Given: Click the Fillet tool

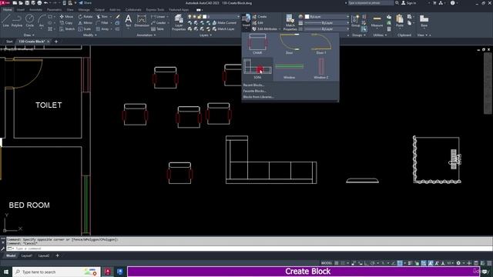Looking at the screenshot, I should [102, 22].
